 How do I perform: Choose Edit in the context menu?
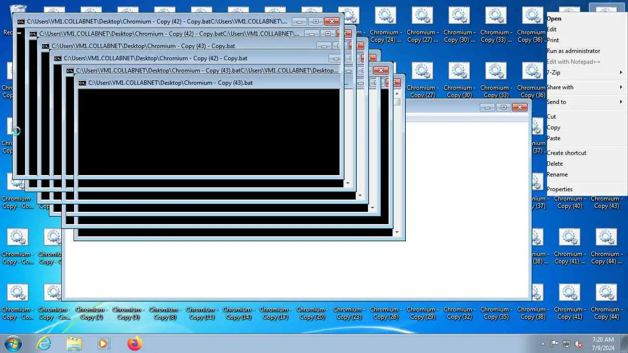551,29
